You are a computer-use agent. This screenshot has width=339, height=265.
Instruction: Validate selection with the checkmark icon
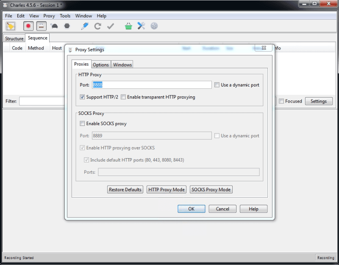(x=111, y=26)
